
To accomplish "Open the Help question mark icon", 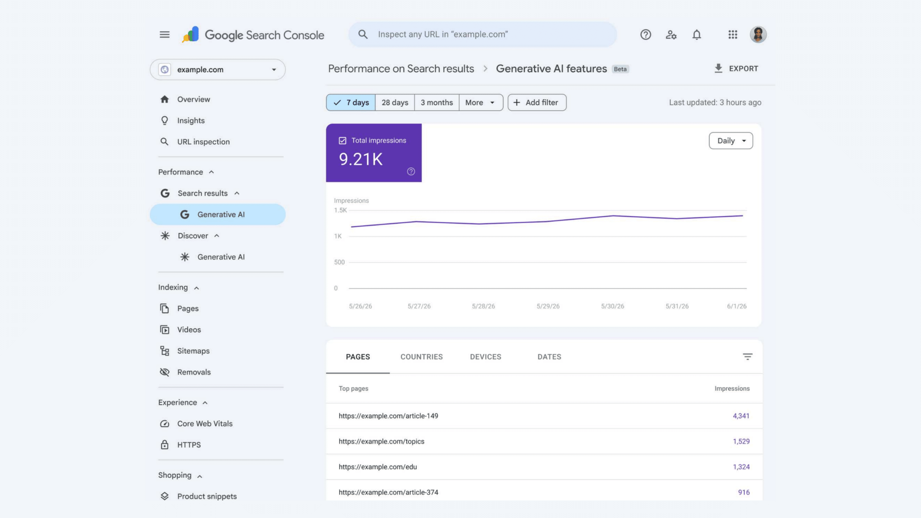I will click(x=645, y=35).
